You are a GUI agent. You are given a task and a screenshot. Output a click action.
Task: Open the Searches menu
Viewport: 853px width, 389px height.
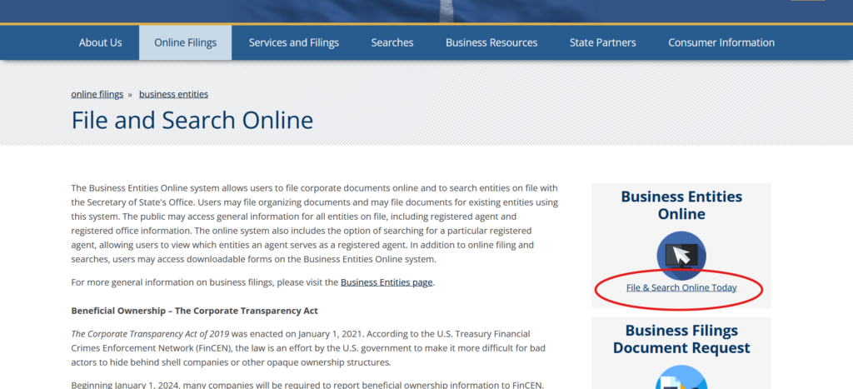[x=392, y=42]
